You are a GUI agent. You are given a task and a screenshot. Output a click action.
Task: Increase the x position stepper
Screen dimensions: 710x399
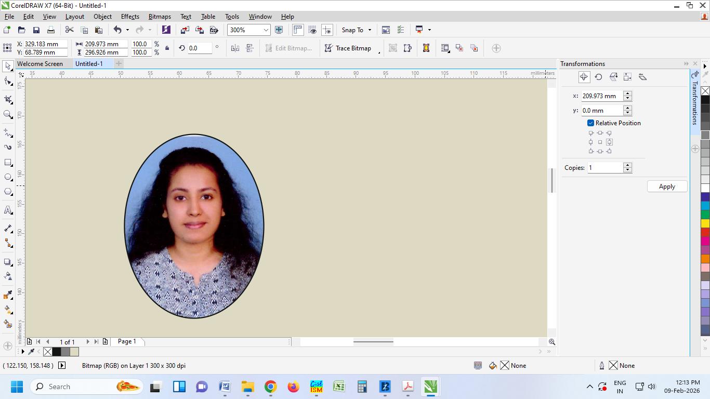point(627,94)
